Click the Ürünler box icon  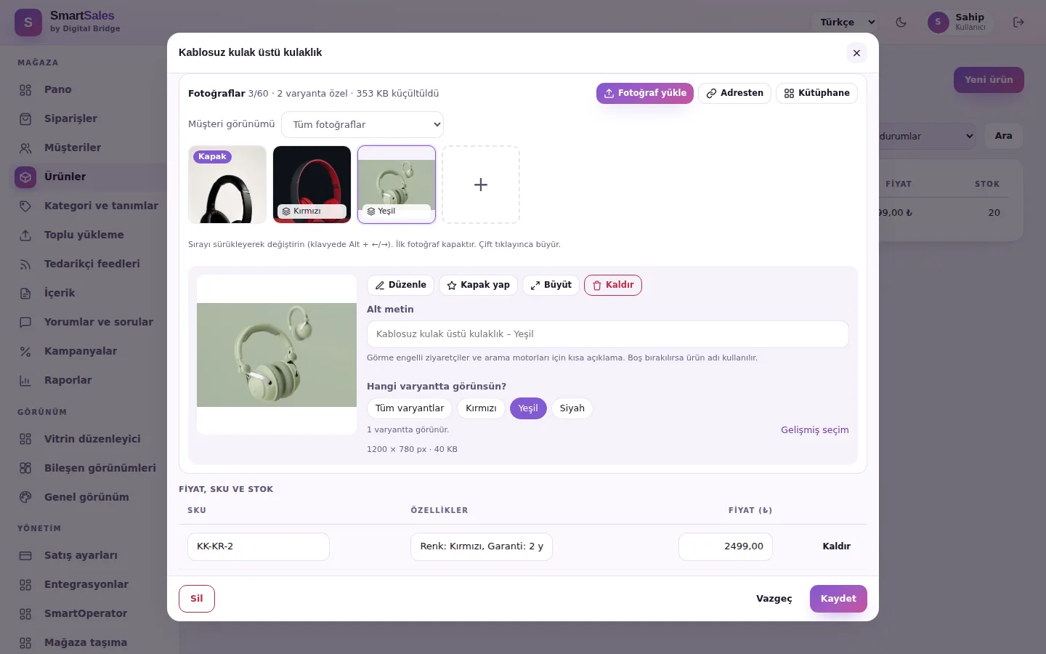coord(25,177)
